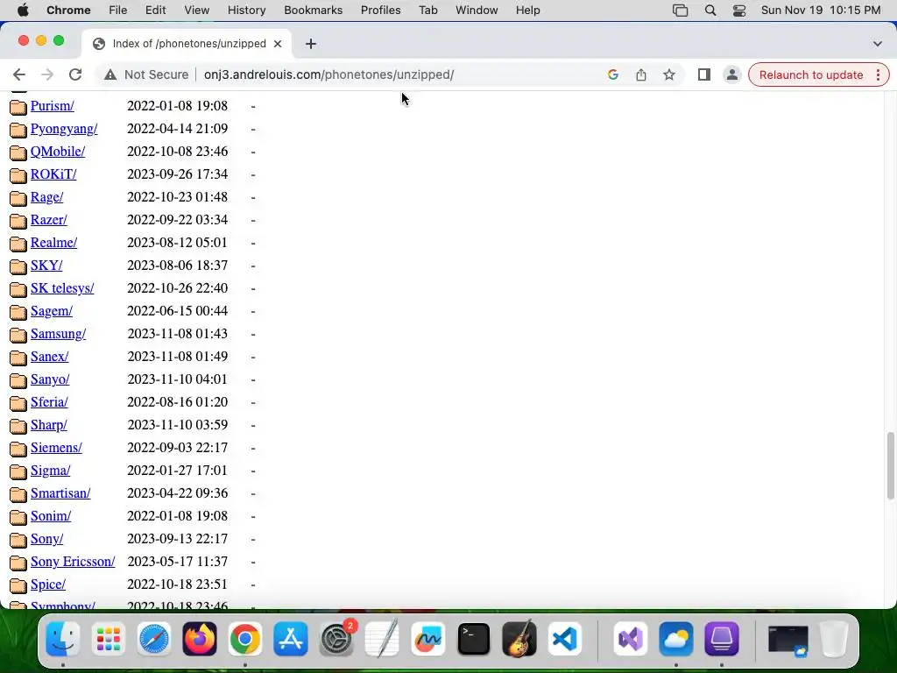This screenshot has width=897, height=673.
Task: Click the 2023-11-10 04:01 date for Sanyo
Action: (177, 379)
